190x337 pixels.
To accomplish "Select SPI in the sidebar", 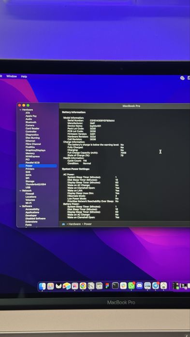I will pyautogui.click(x=28, y=178).
